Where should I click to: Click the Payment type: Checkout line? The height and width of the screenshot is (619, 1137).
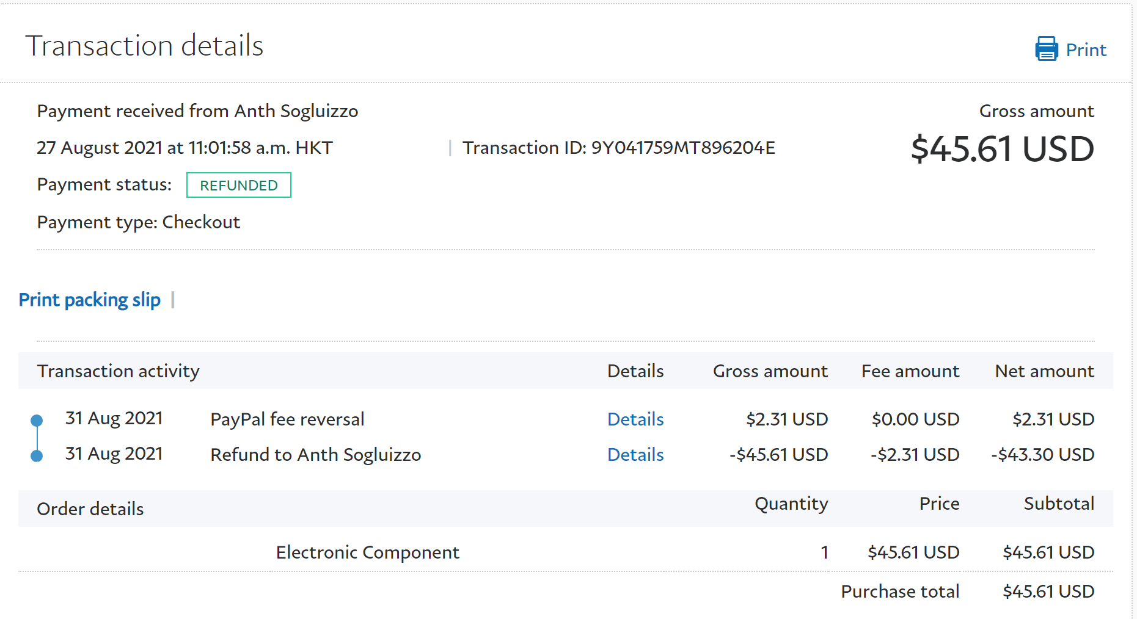coord(139,222)
